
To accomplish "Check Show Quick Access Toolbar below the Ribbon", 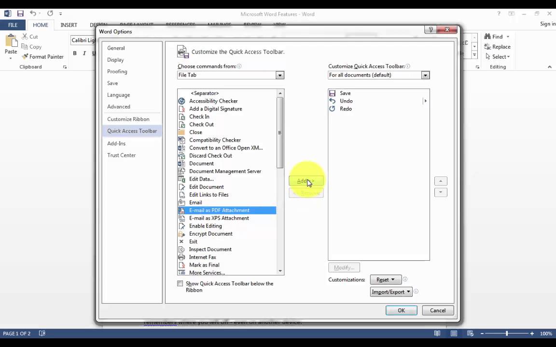I will coord(180,283).
